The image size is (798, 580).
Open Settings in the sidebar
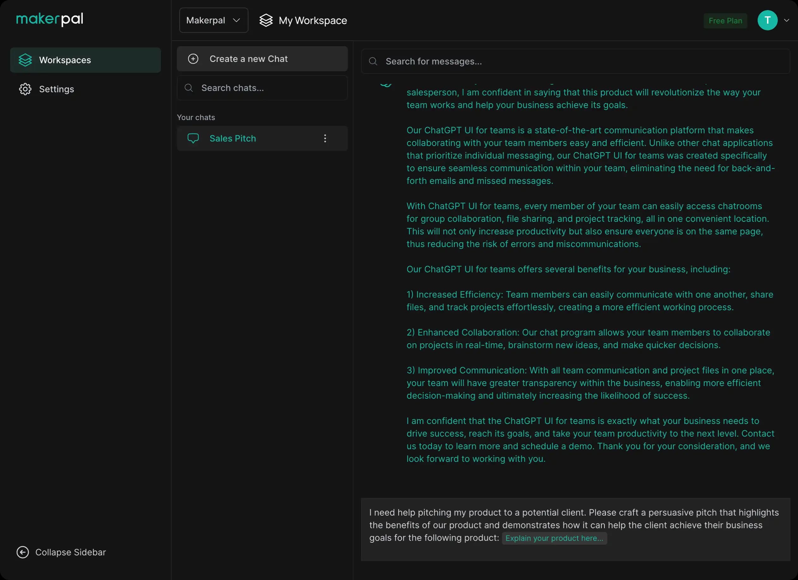pos(85,89)
